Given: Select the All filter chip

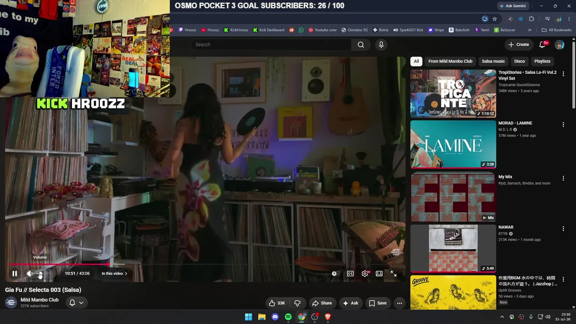Looking at the screenshot, I should tap(416, 61).
